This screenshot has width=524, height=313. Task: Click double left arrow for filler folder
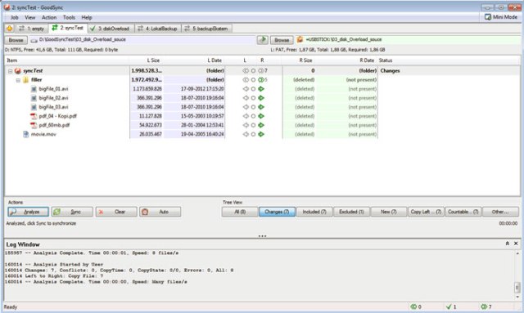(246, 80)
